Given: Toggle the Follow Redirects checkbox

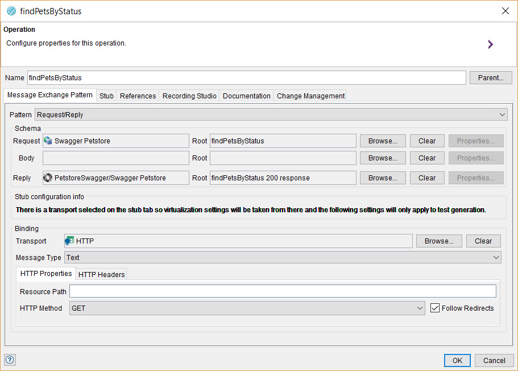Looking at the screenshot, I should pos(435,308).
